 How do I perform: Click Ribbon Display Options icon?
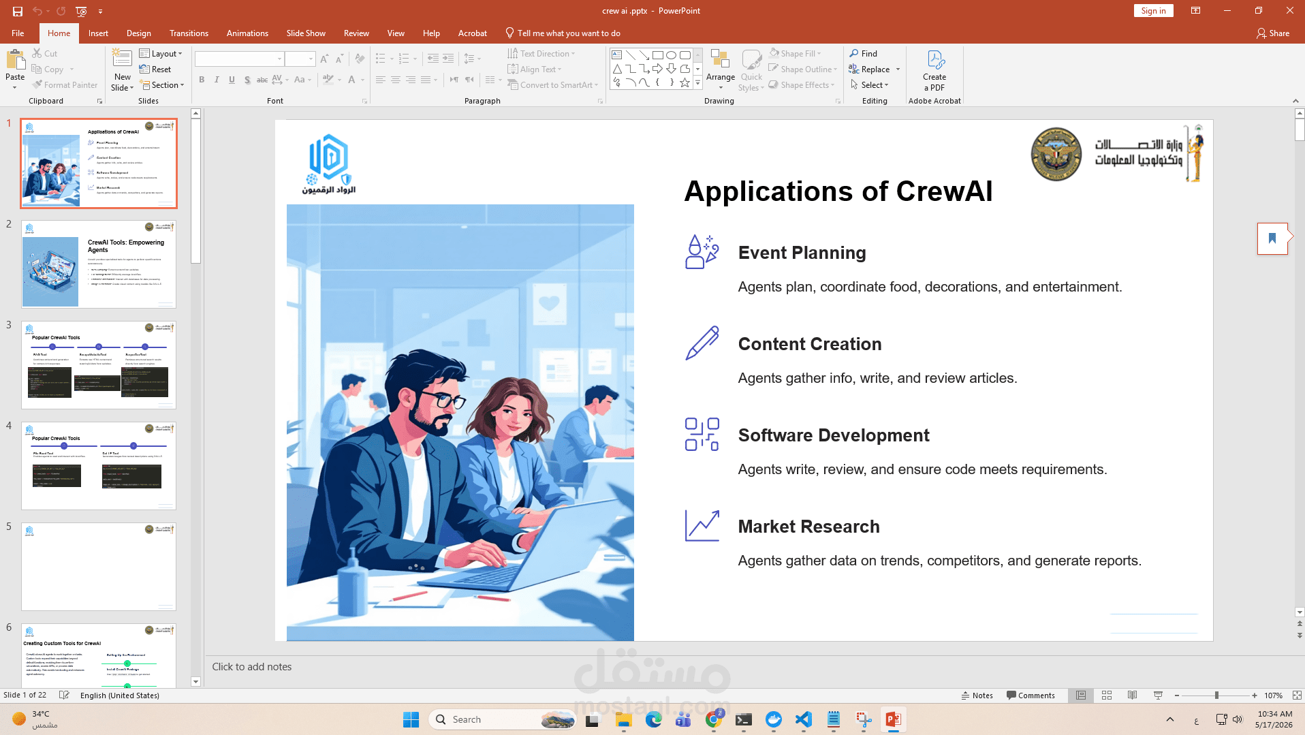click(x=1195, y=11)
